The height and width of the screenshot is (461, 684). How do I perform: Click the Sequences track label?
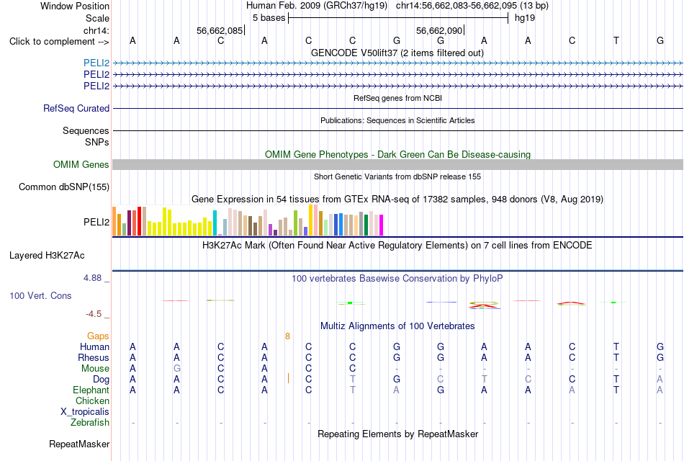click(x=86, y=130)
